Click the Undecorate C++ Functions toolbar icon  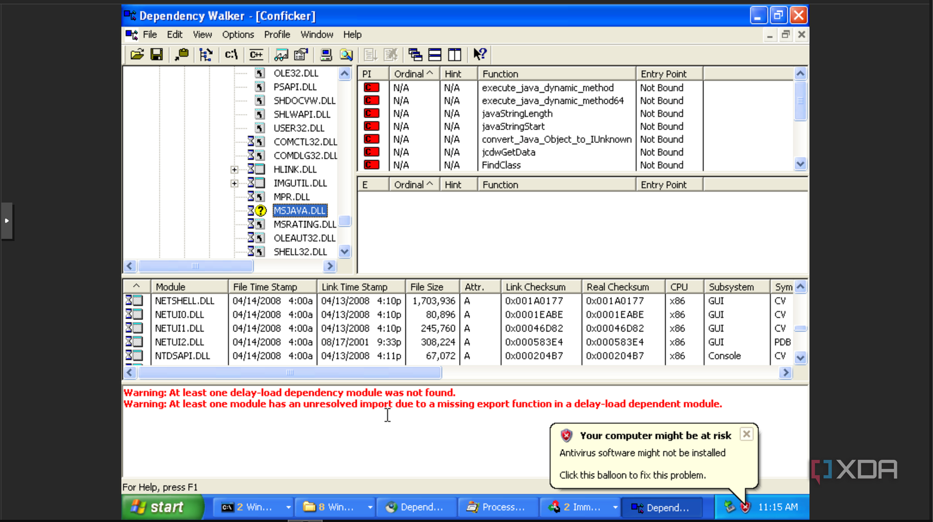[256, 54]
